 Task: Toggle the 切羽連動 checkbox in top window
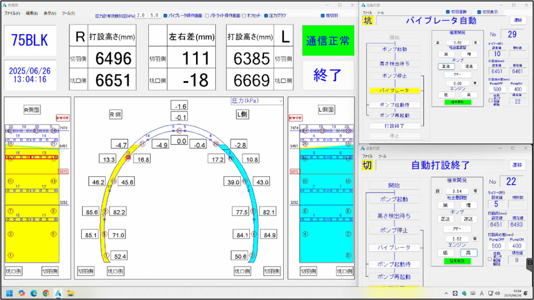448,12
